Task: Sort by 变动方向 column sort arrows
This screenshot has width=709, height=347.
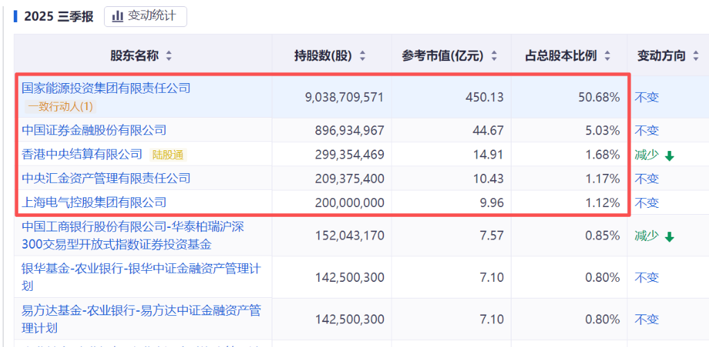Action: coord(696,56)
